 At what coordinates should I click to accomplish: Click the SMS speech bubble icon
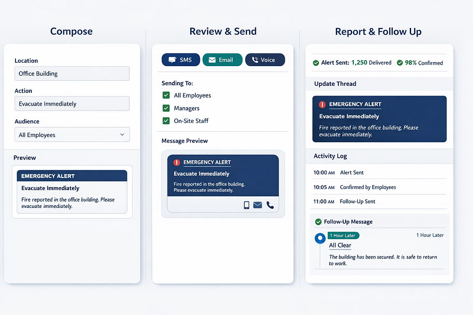click(172, 60)
